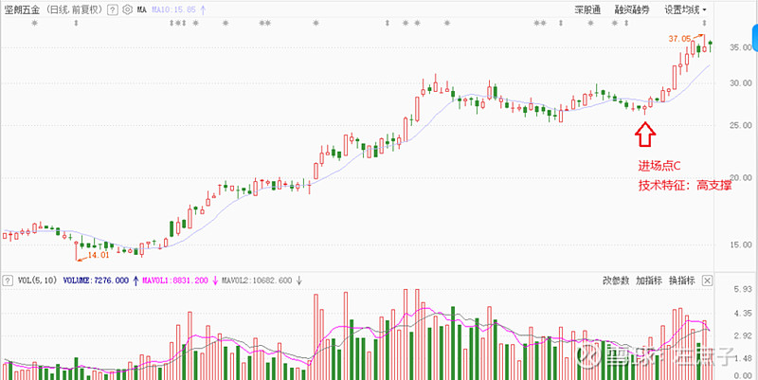The width and height of the screenshot is (758, 380).
Task: Click the MAVOL2:10682.600 value
Action: point(257,280)
